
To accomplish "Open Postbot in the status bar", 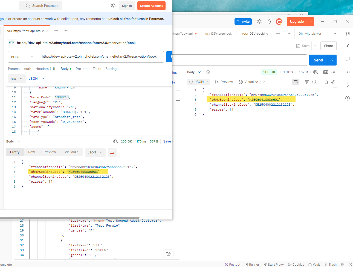I will click(232, 265).
